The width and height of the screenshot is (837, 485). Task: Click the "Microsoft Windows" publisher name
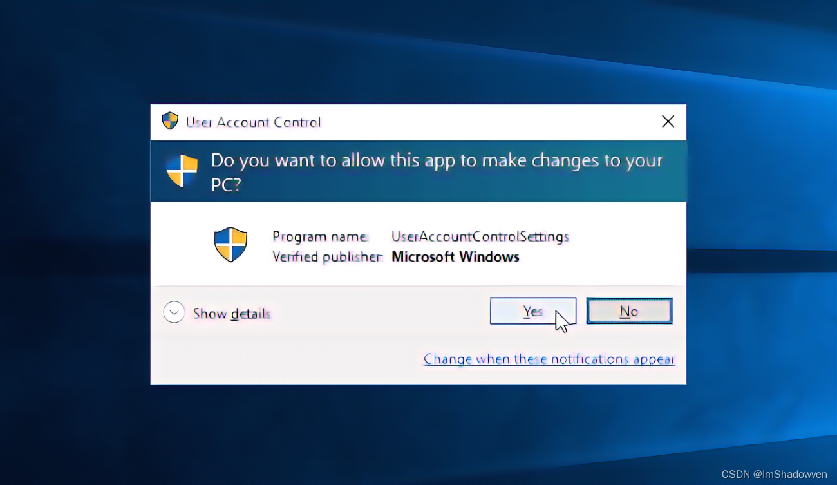point(455,256)
